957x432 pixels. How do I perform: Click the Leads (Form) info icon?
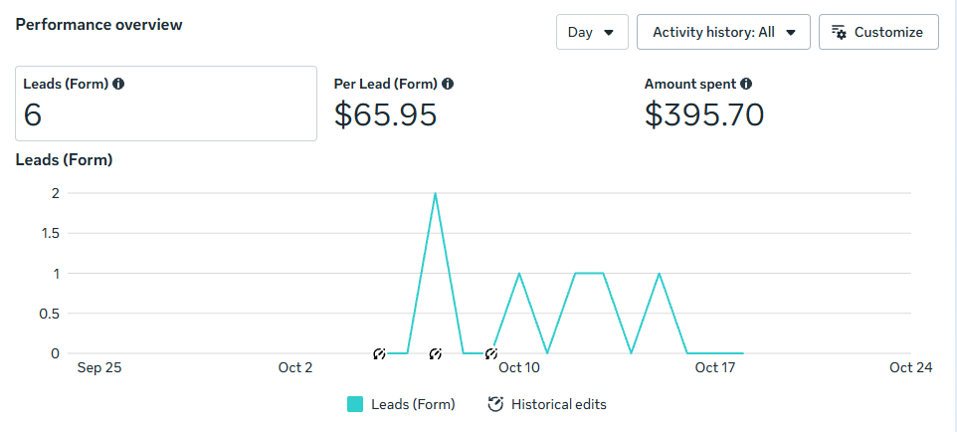(x=118, y=84)
